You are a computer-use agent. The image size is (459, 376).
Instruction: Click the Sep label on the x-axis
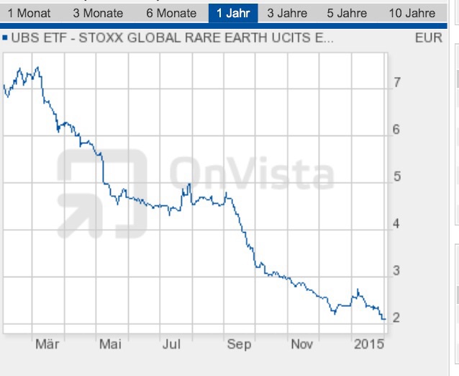[239, 344]
